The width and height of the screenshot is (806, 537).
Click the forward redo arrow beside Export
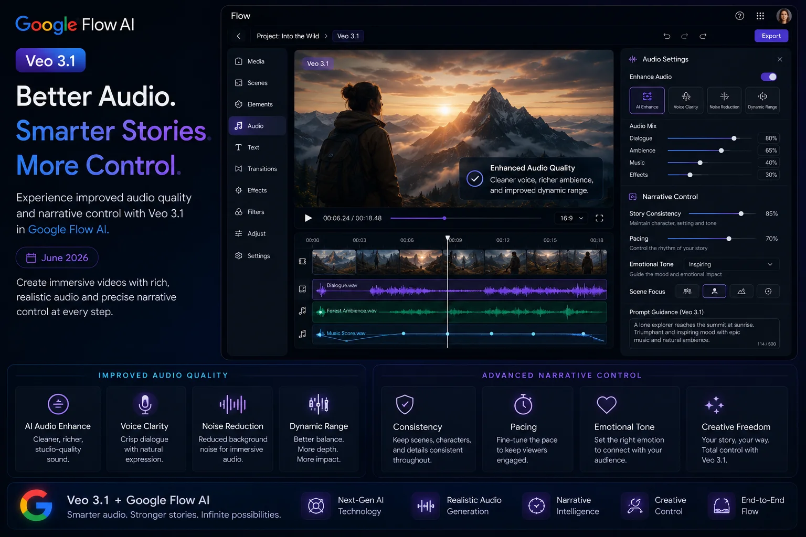pos(703,36)
